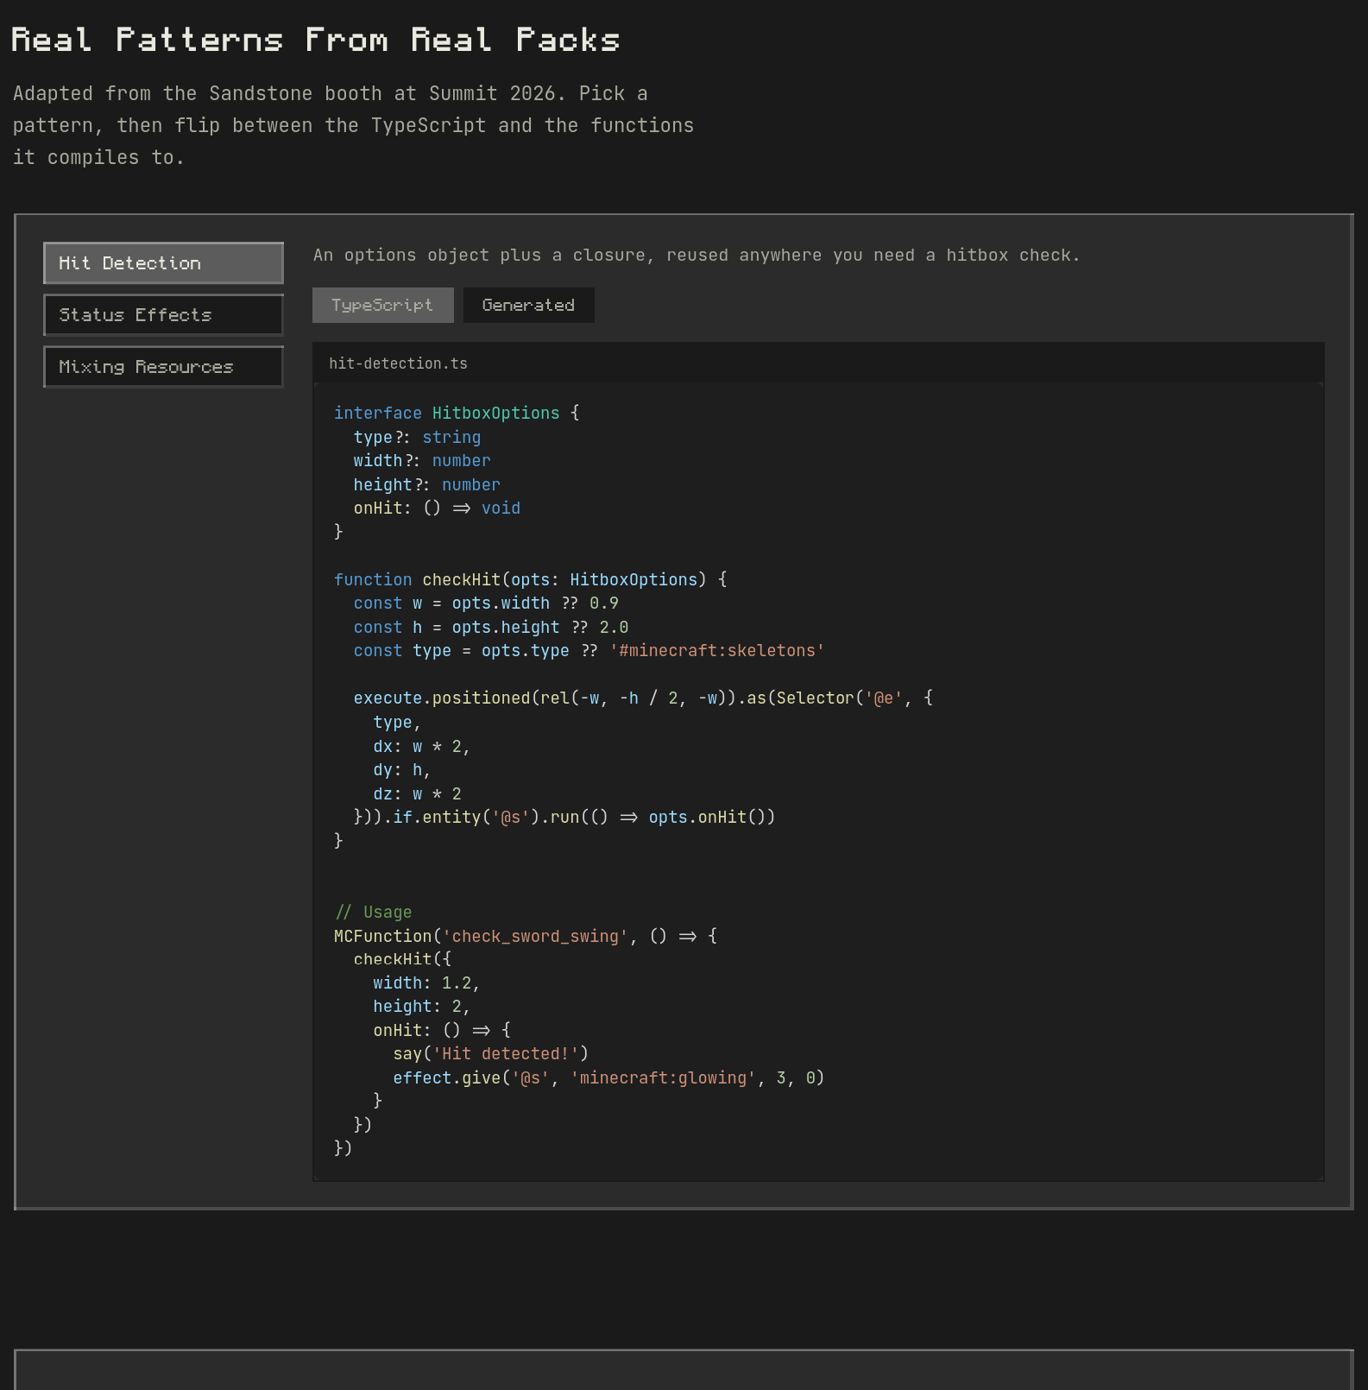Open the Status Effects pattern
The image size is (1368, 1390).
pos(163,315)
